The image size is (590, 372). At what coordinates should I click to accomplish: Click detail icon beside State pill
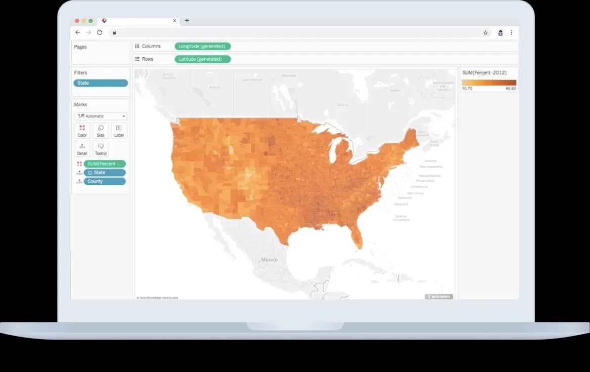(79, 173)
